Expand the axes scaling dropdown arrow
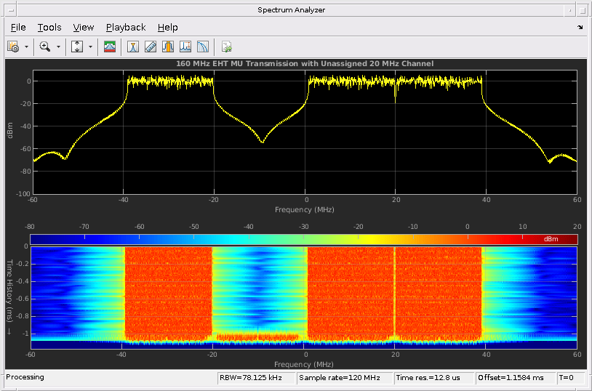 pyautogui.click(x=91, y=47)
